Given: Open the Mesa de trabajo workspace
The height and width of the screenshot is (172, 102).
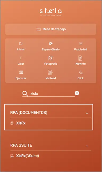Looking at the screenshot, I should point(51,29).
